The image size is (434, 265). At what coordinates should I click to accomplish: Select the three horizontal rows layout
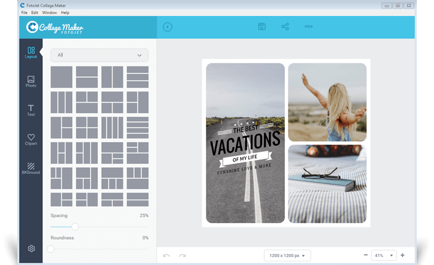(x=137, y=77)
